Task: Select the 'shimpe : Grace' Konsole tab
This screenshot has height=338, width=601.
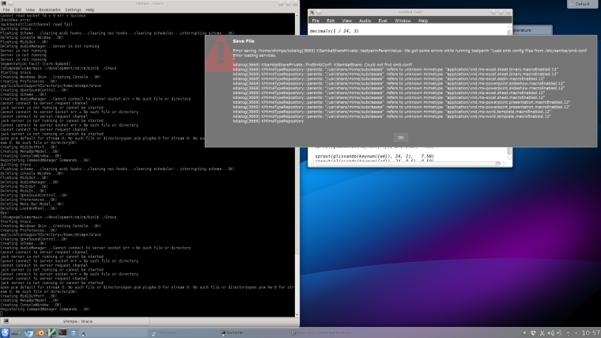Action: click(77, 321)
